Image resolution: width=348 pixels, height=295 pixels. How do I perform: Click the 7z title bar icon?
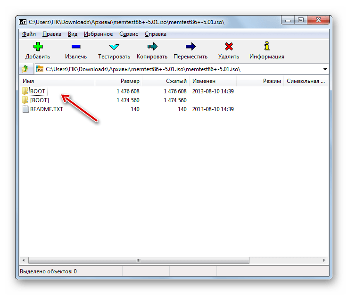[x=23, y=22]
